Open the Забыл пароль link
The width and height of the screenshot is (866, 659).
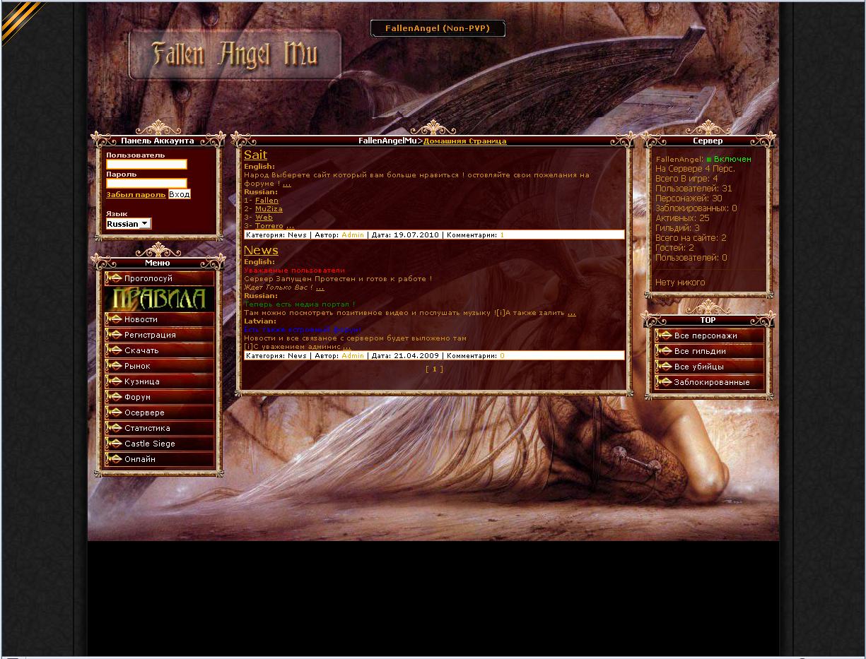(136, 194)
